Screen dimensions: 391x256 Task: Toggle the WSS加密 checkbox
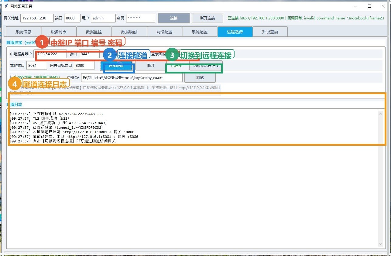click(x=13, y=77)
